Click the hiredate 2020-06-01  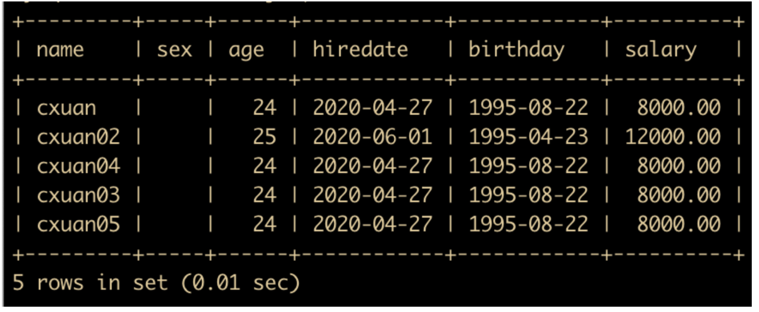point(373,136)
